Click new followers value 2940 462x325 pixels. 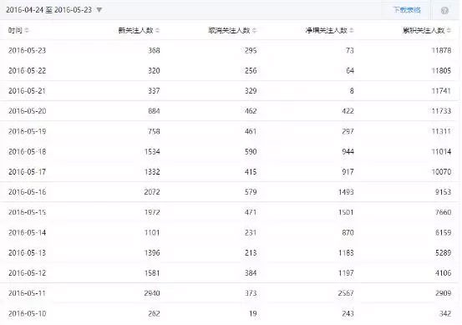pyautogui.click(x=152, y=293)
